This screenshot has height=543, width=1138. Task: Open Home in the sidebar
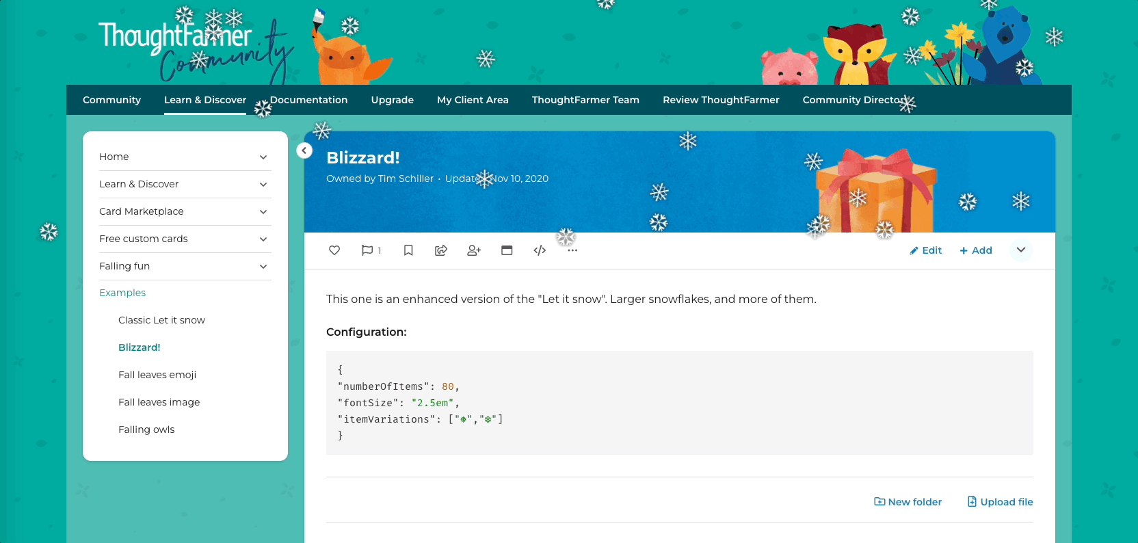(114, 157)
